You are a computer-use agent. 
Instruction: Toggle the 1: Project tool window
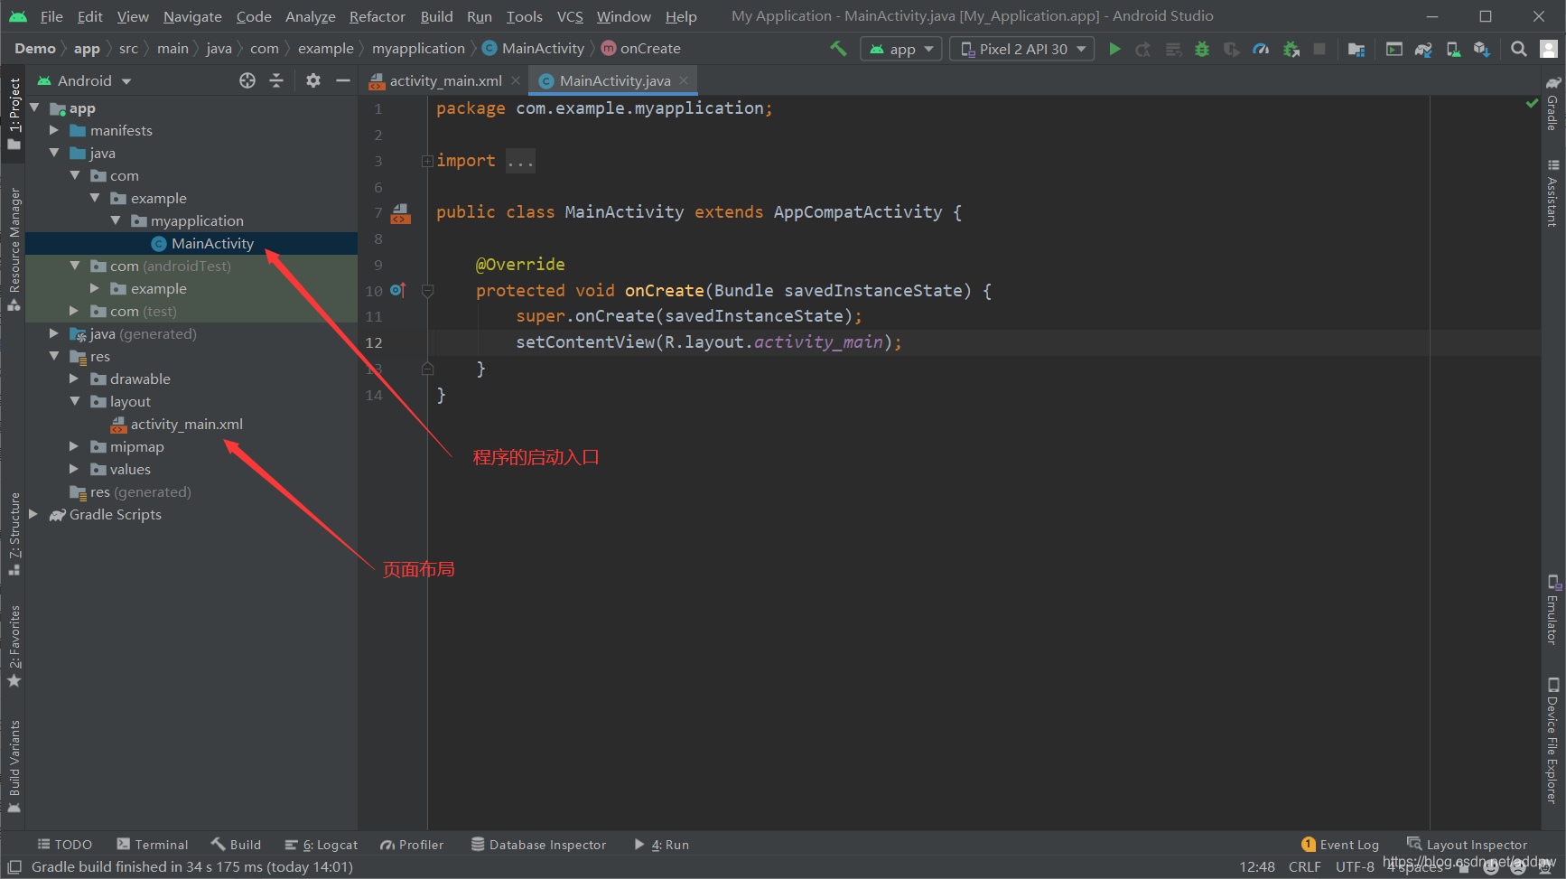pyautogui.click(x=14, y=114)
